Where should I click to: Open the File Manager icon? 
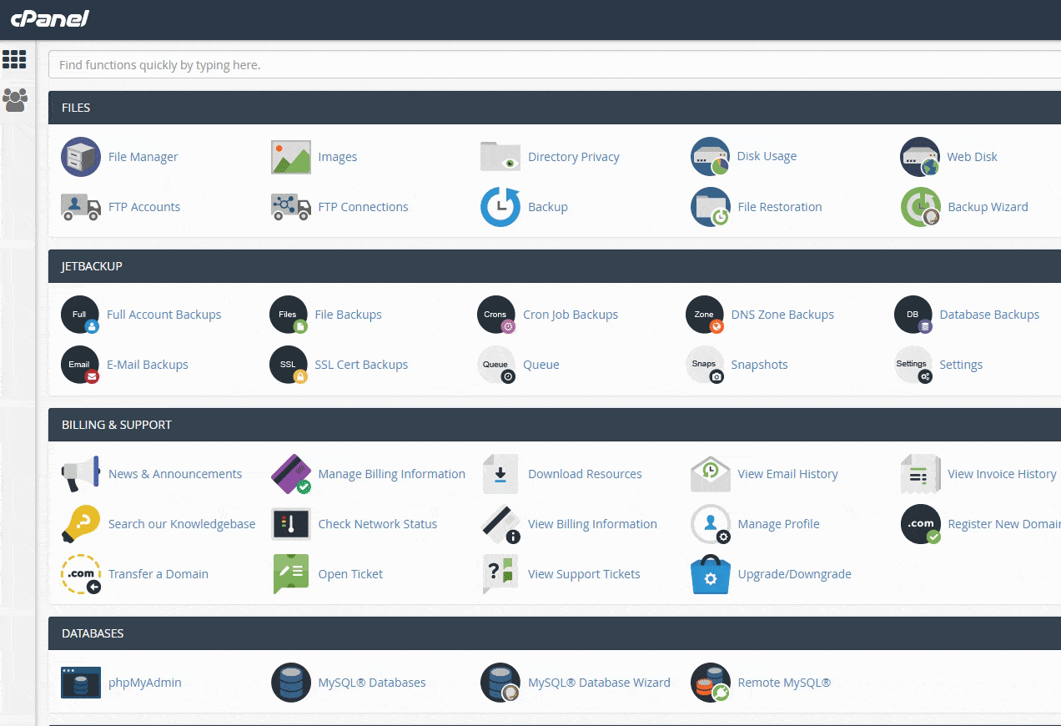81,157
